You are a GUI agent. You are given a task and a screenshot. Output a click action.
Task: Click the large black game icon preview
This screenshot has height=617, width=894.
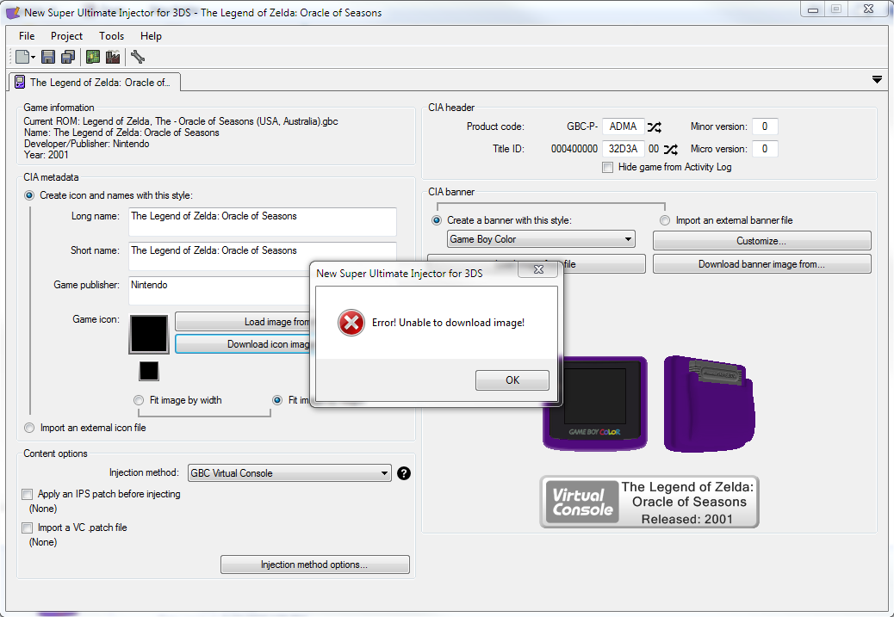tap(149, 334)
